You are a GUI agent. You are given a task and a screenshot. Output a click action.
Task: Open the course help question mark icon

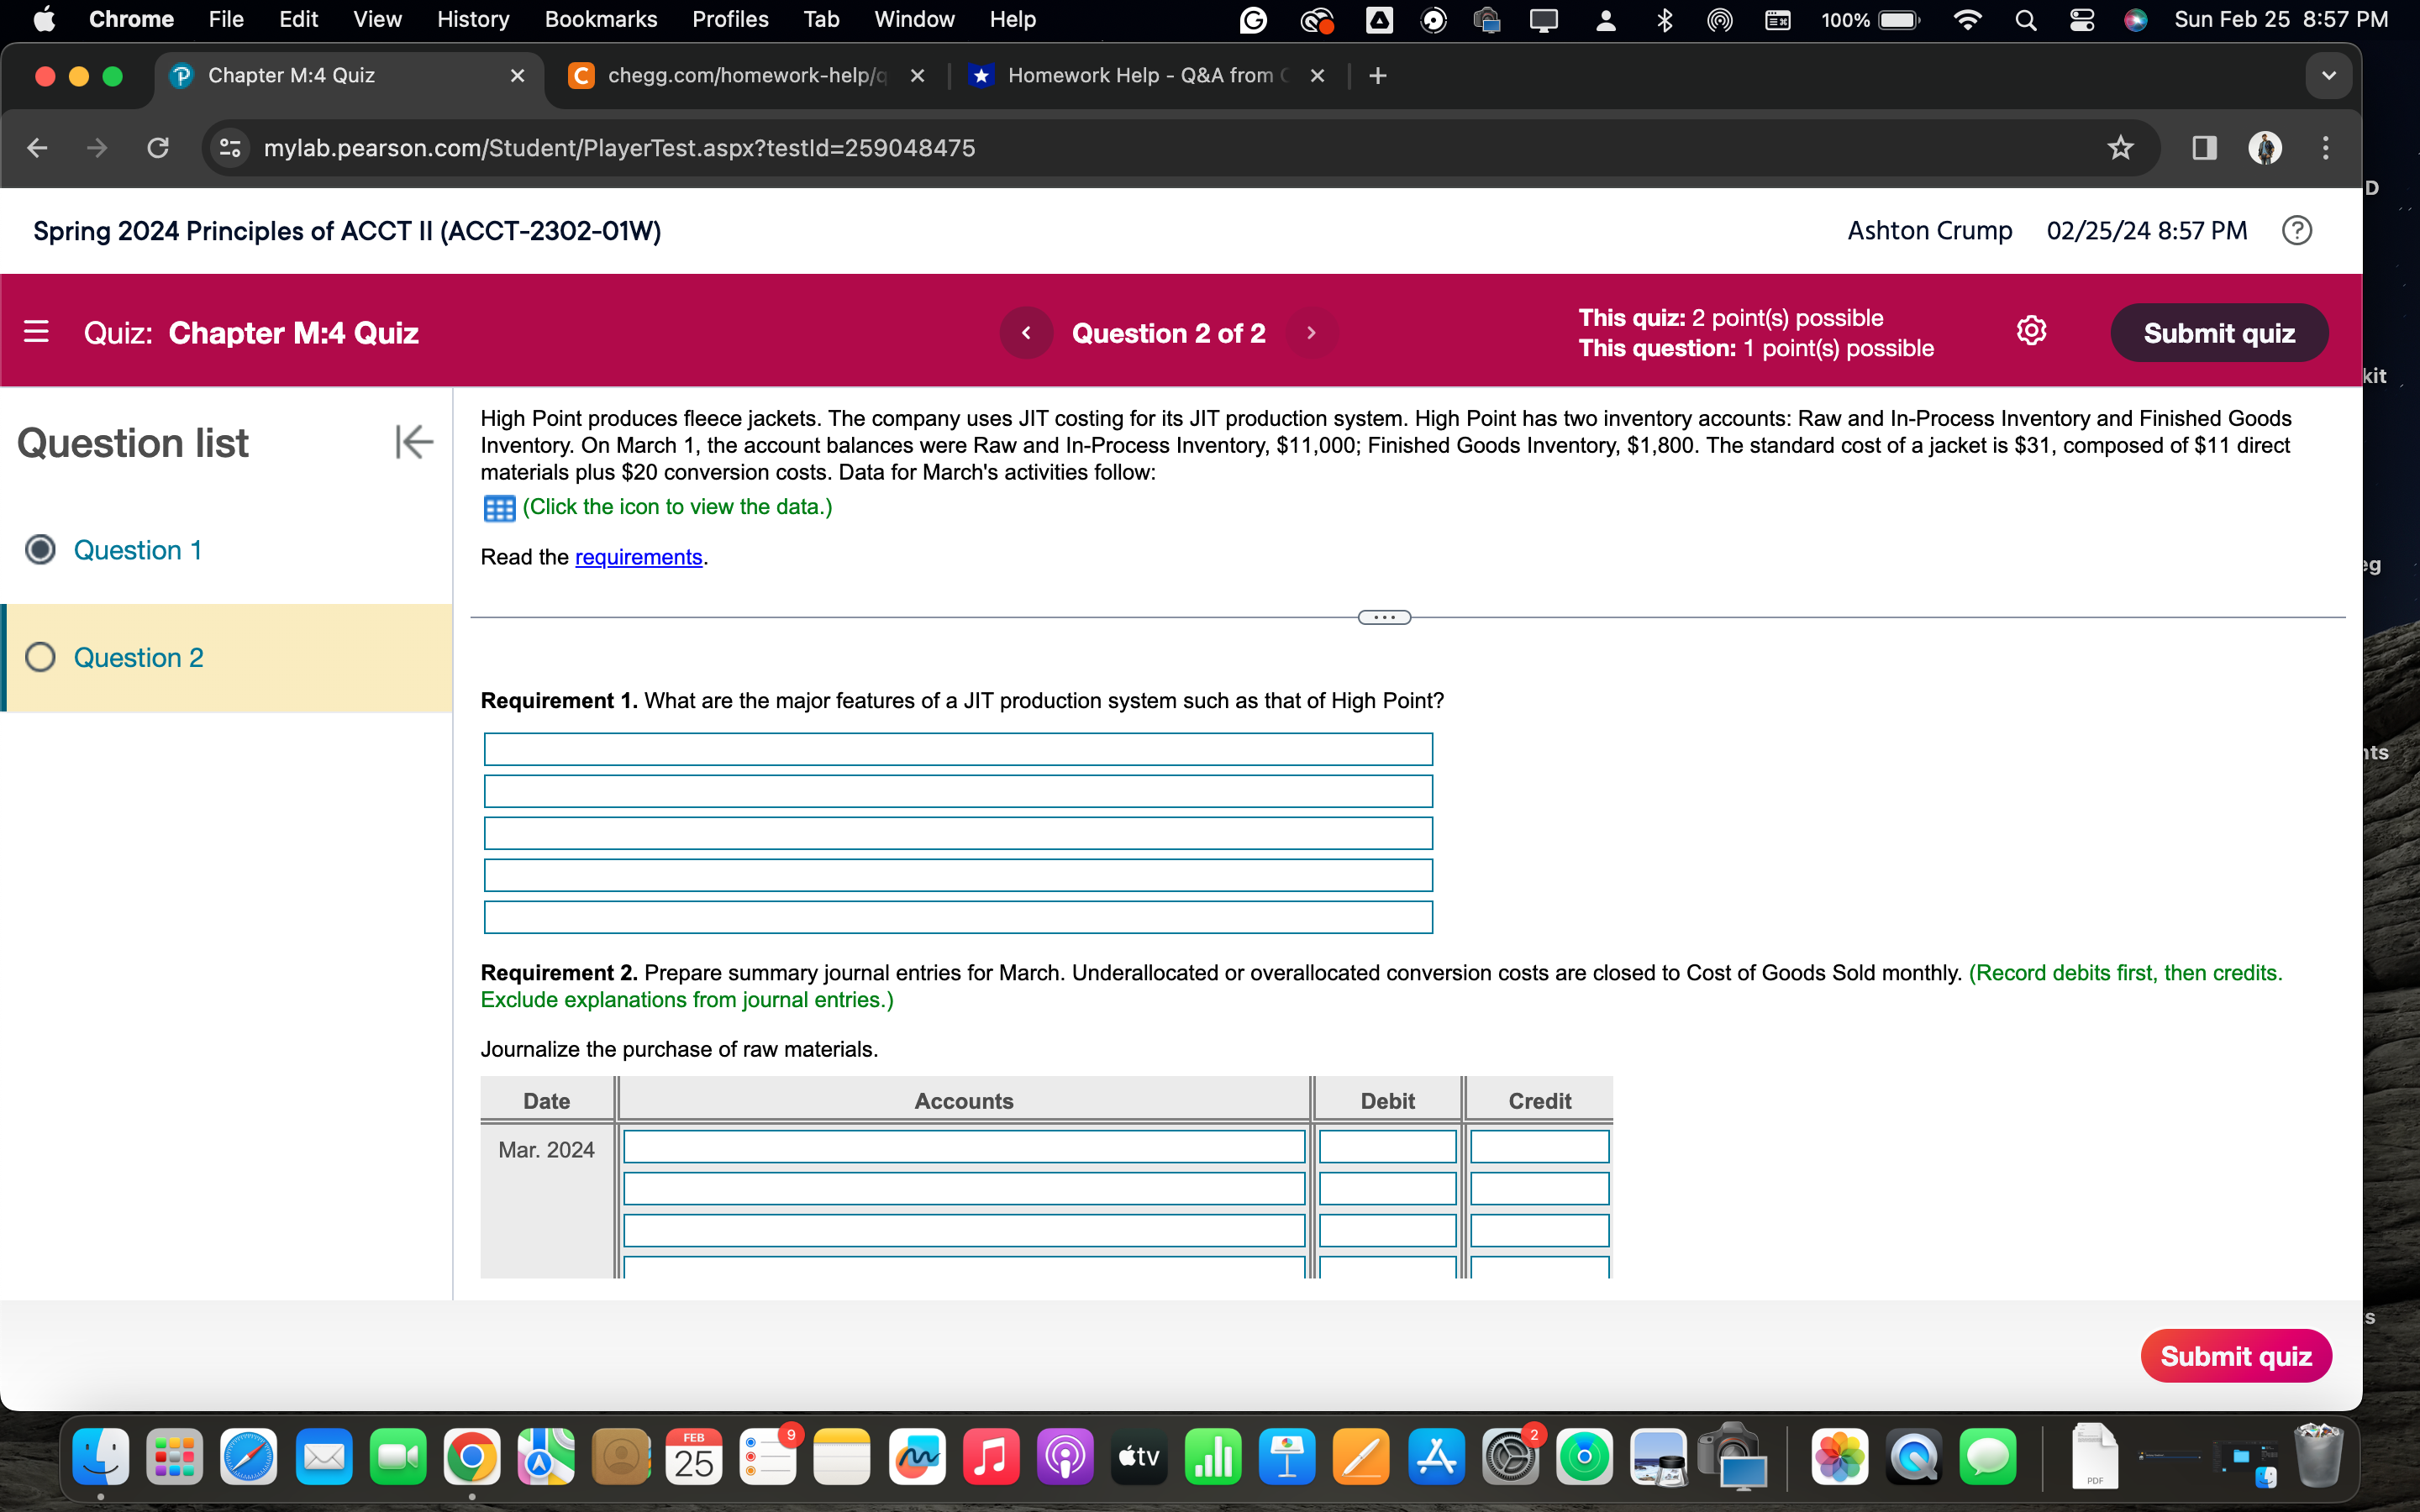(2298, 230)
